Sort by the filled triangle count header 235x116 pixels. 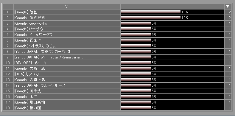point(228,7)
